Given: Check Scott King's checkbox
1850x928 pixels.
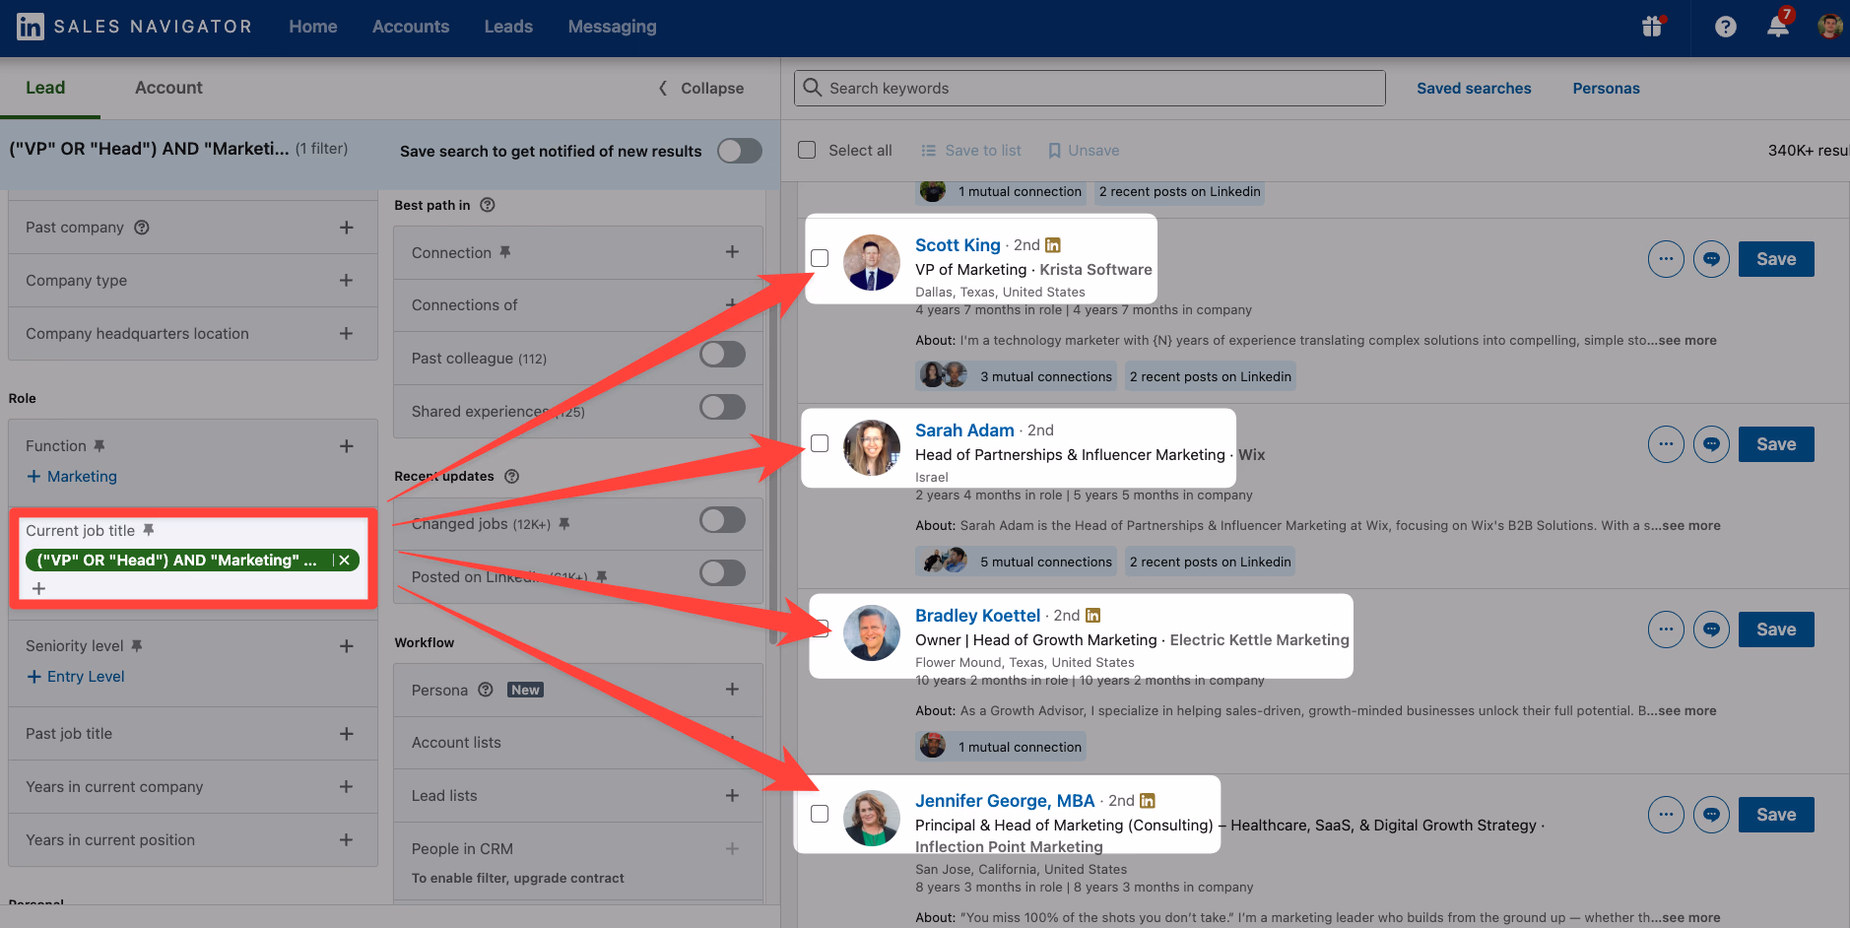Looking at the screenshot, I should pos(820,258).
